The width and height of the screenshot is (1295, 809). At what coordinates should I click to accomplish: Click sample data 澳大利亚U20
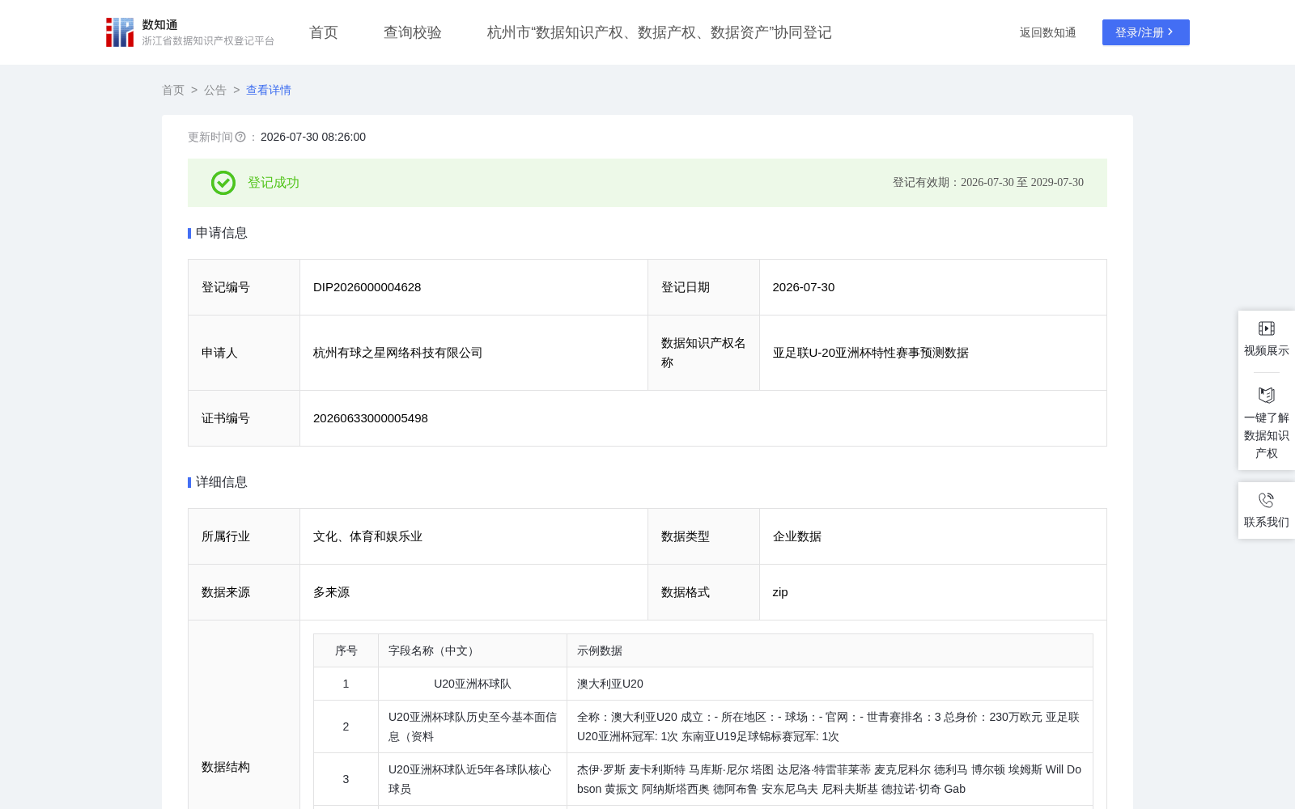(610, 684)
